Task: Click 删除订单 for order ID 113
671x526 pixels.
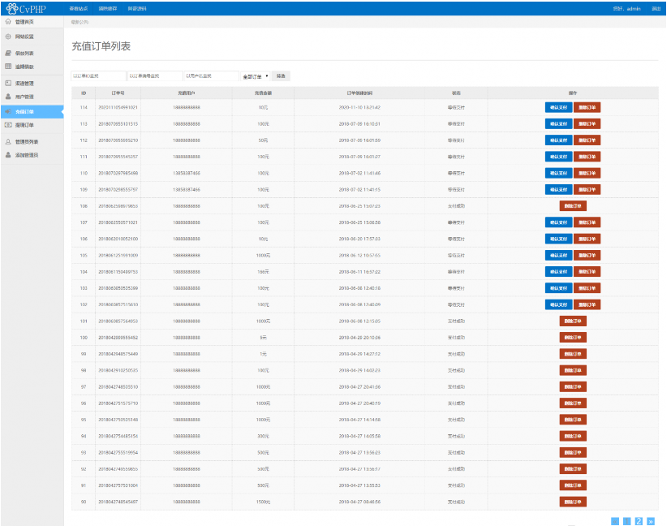Action: [587, 124]
